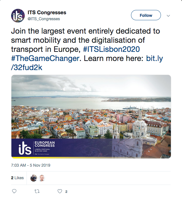Click the "European Congress" text in the banner
This screenshot has height=202, width=182.
(44, 144)
